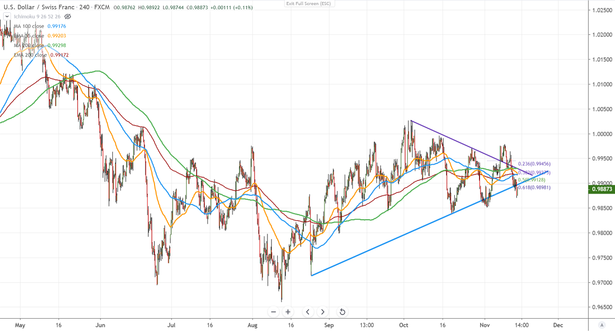Image resolution: width=615 pixels, height=333 pixels.
Task: Click the EMA 200 value 0.99172
Action: 60,55
